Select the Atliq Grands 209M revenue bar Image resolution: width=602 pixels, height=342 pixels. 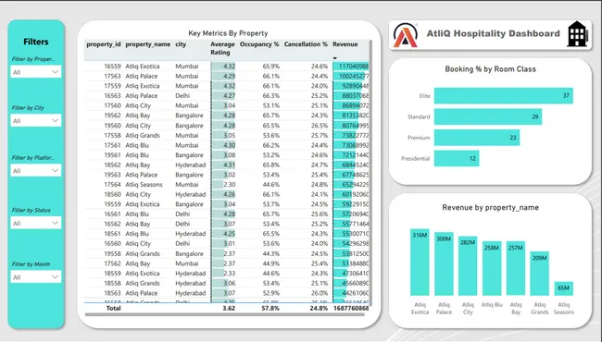coord(540,274)
